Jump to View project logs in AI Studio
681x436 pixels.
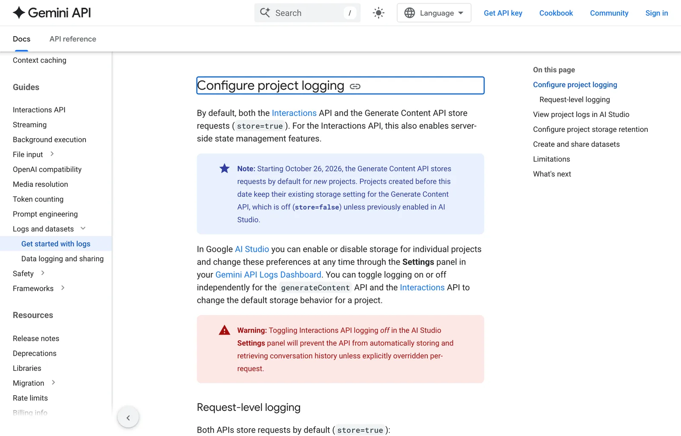(x=581, y=114)
